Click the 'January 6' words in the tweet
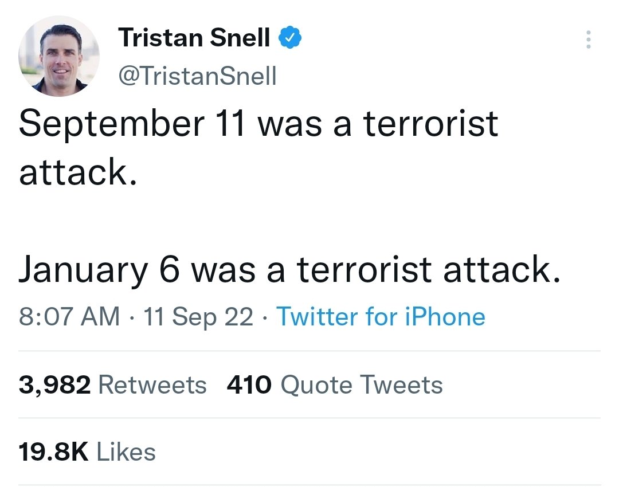The height and width of the screenshot is (487, 619). coord(99,270)
